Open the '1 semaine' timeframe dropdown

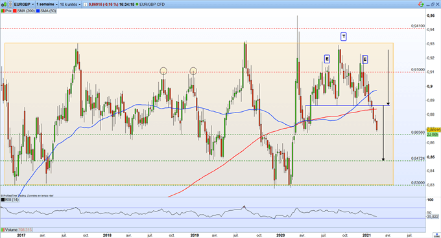pos(47,5)
